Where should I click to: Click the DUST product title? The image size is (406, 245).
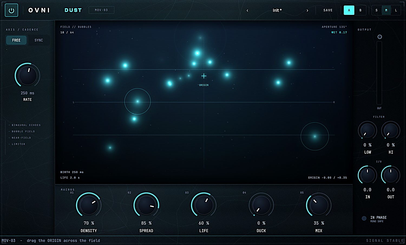[x=73, y=10]
